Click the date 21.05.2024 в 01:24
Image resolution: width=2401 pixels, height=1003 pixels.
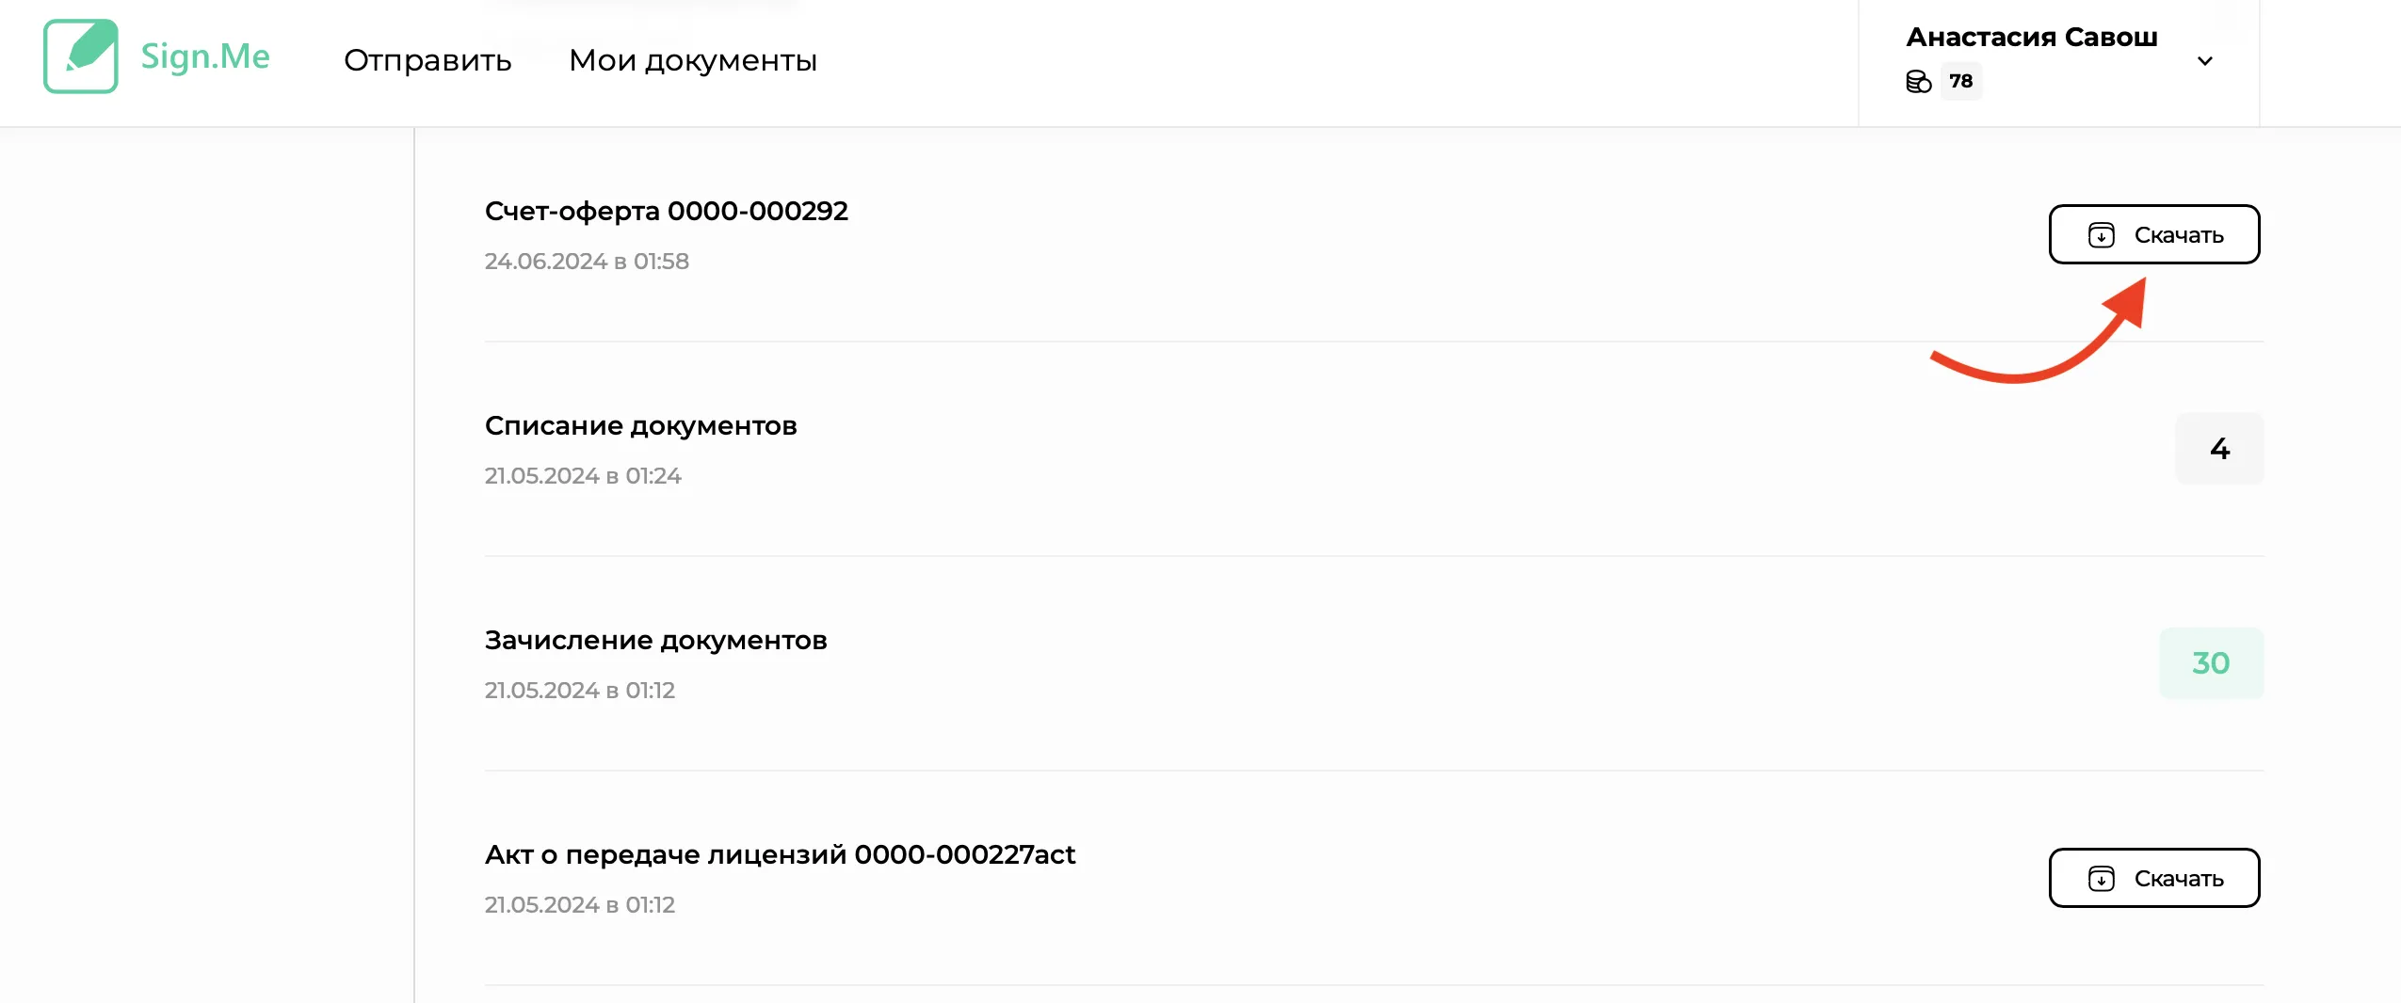583,476
